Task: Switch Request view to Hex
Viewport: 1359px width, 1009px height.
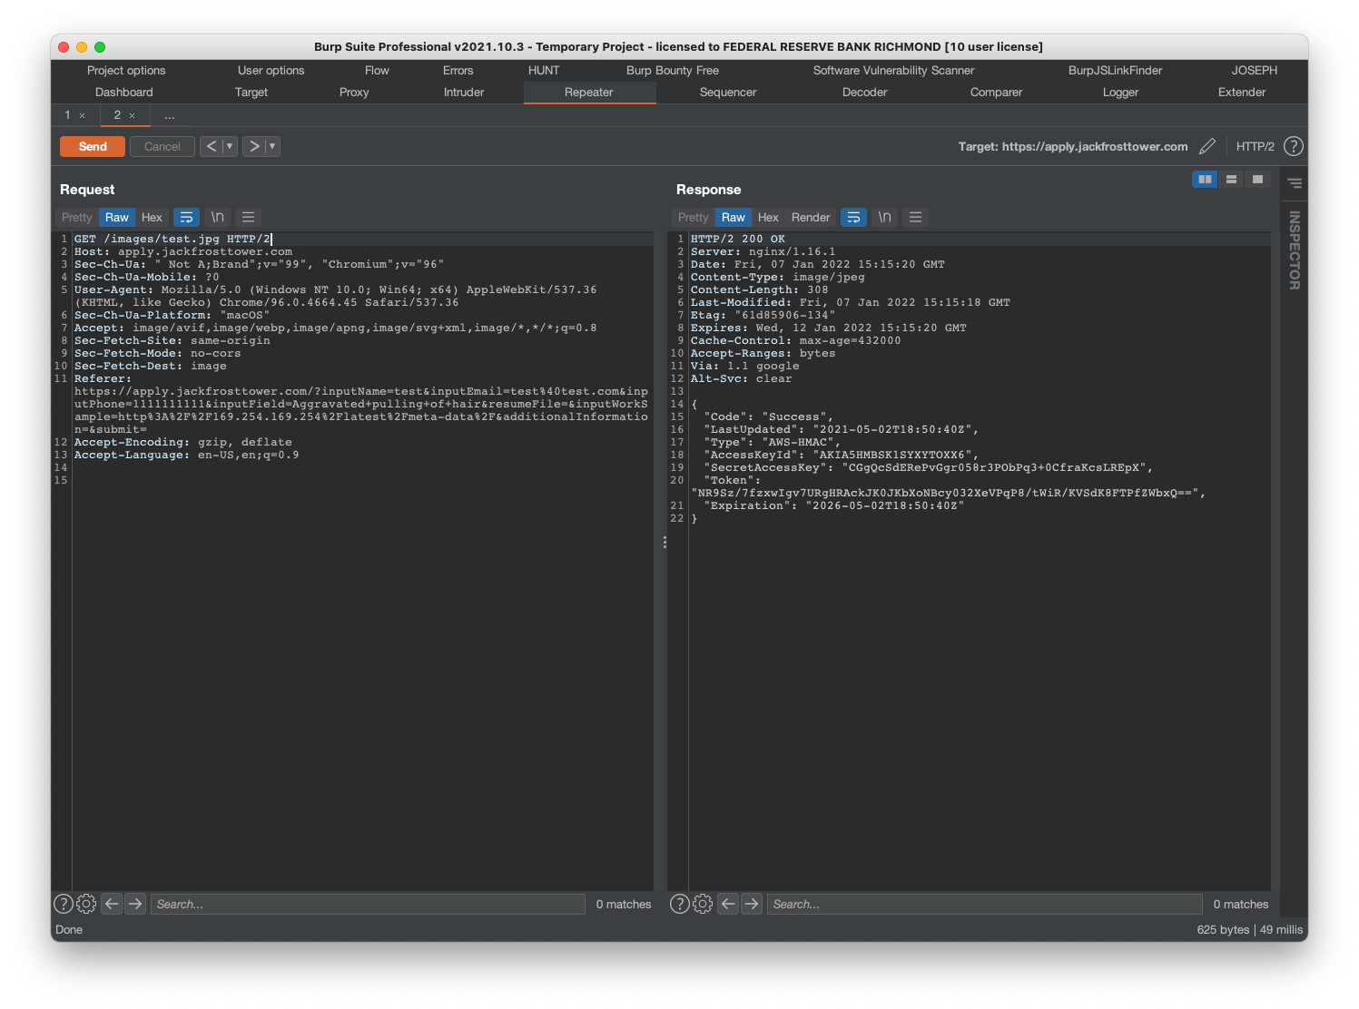Action: click(x=152, y=217)
